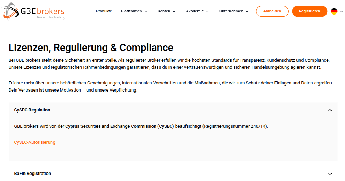
Task: Expand the Konten chevron arrow
Action: [174, 11]
